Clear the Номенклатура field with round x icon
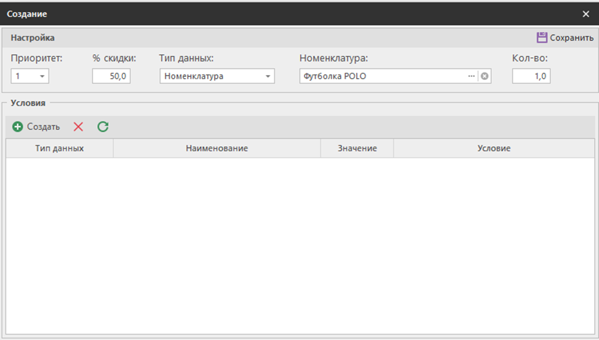This screenshot has width=599, height=340. (x=485, y=76)
